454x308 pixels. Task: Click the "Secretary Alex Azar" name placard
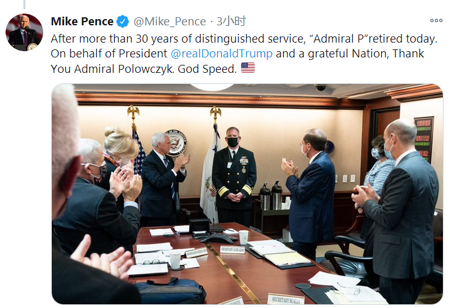(232, 249)
